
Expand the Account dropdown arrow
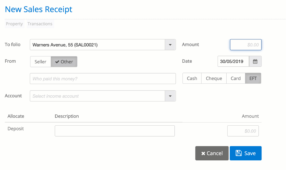(170, 96)
